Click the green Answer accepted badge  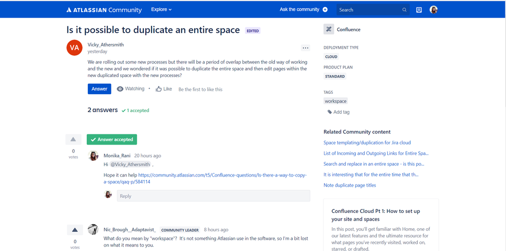pos(112,139)
